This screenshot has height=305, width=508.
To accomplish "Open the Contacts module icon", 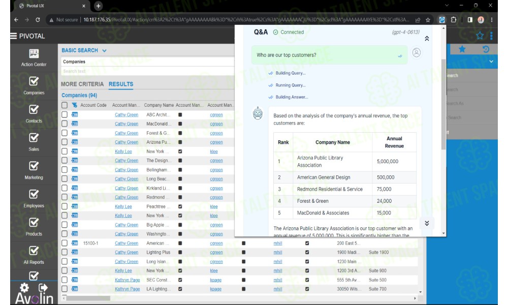I will tap(34, 110).
